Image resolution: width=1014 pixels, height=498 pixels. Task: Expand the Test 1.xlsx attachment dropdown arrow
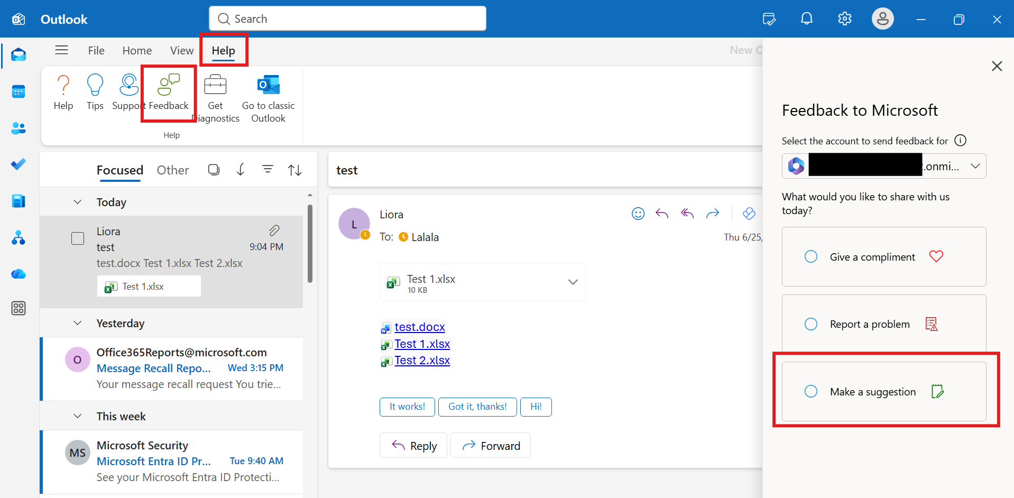click(x=573, y=282)
